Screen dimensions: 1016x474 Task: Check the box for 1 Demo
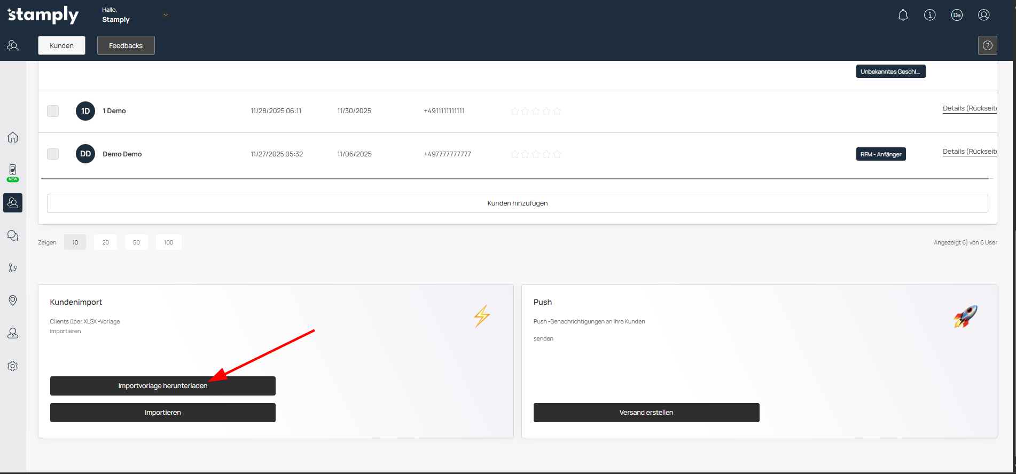(53, 111)
